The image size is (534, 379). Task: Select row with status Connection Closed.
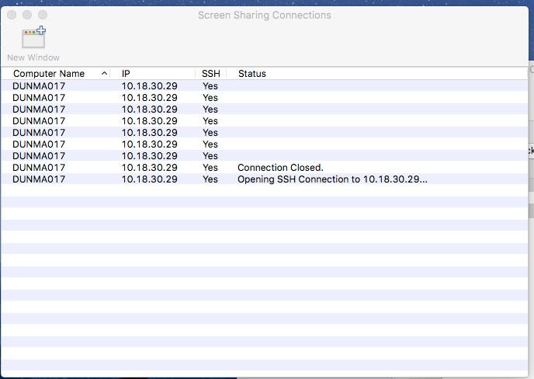pyautogui.click(x=264, y=167)
